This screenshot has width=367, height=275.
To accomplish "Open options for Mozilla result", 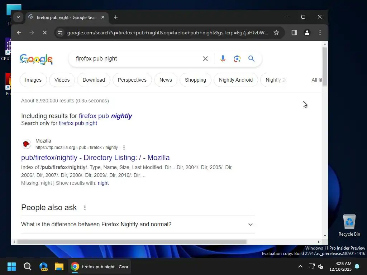I will pos(124,148).
